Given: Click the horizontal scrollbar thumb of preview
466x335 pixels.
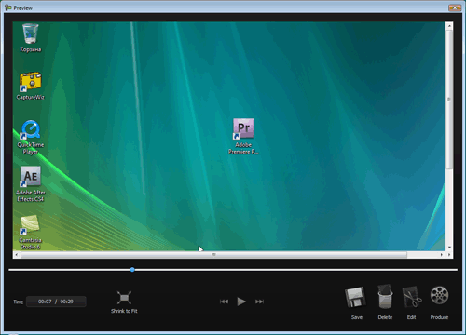Looking at the screenshot, I should 213,255.
